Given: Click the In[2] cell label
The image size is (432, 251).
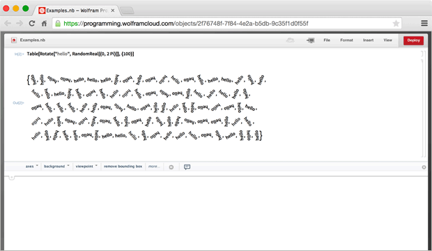Looking at the screenshot, I should pyautogui.click(x=19, y=54).
